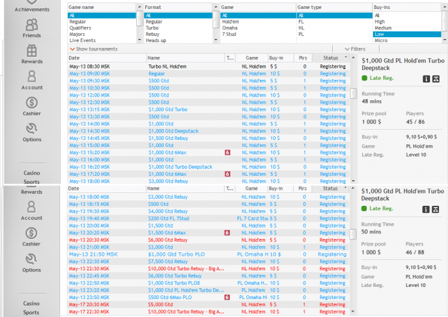Open Account icon above the first Cashier
448x317 pixels.
click(x=32, y=77)
